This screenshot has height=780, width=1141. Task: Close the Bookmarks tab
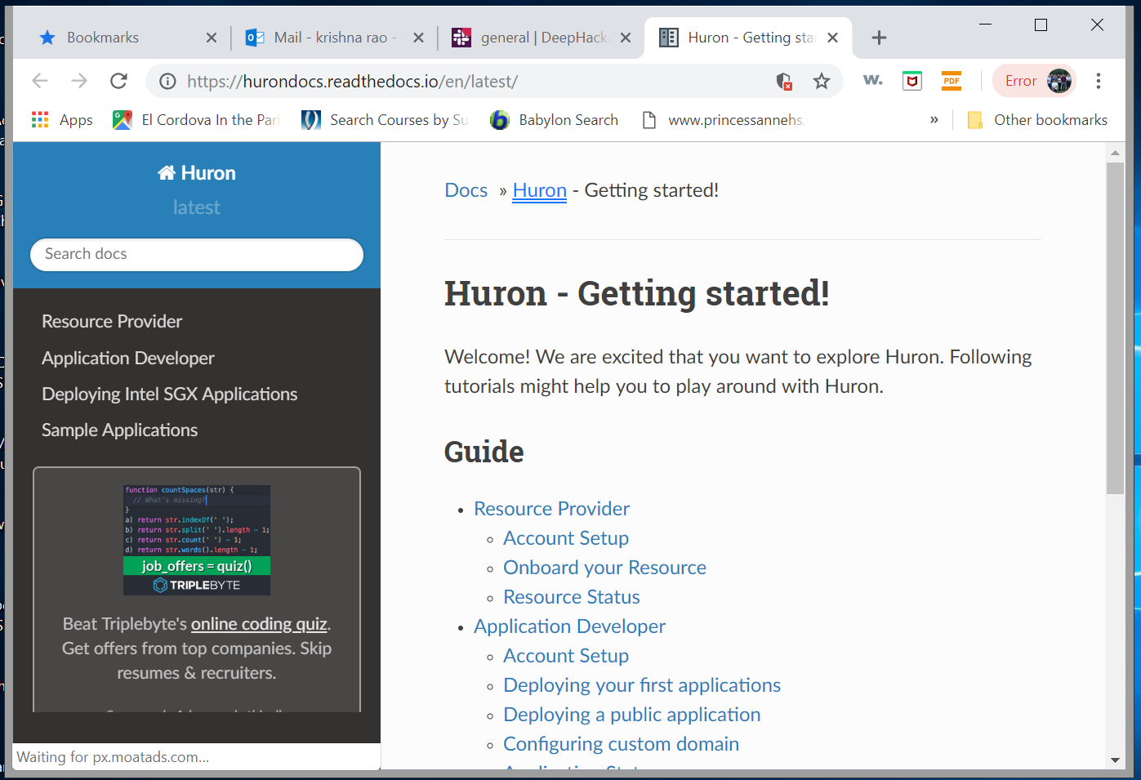pos(212,38)
